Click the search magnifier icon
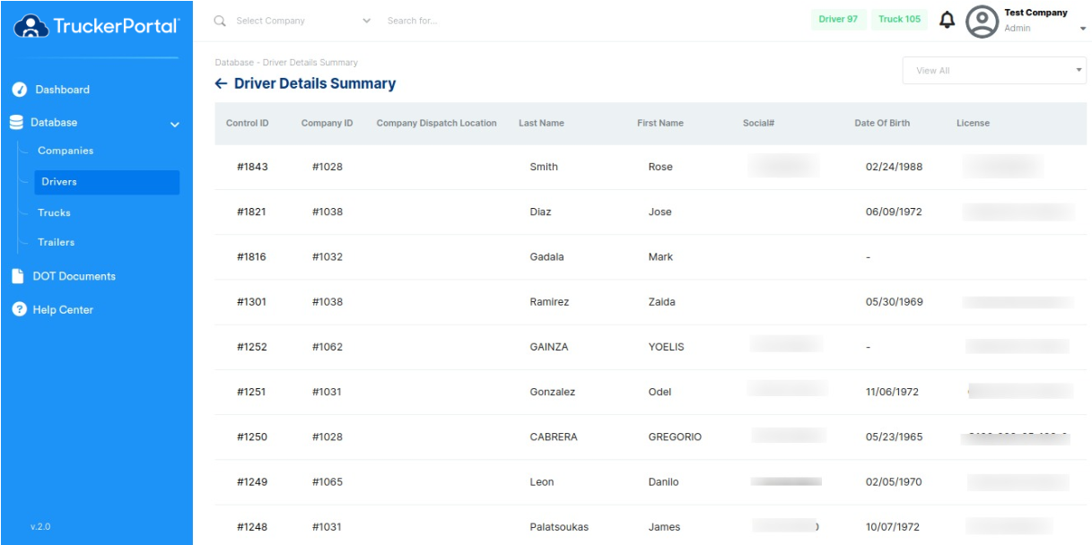 tap(220, 21)
